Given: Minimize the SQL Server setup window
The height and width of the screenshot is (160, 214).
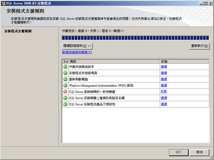Looking at the screenshot, I should tap(201, 3).
